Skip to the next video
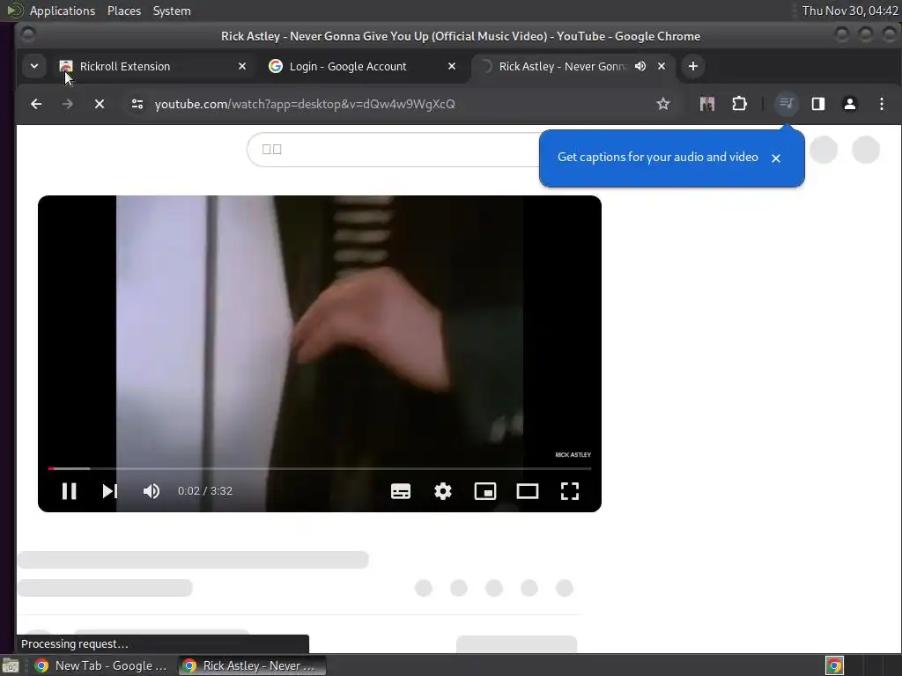This screenshot has width=902, height=676. pos(109,491)
